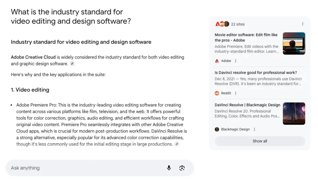Click the 'Adobe Premiere Pro:' bullet text
Viewport: 318px width, 181px height.
[x=37, y=105]
